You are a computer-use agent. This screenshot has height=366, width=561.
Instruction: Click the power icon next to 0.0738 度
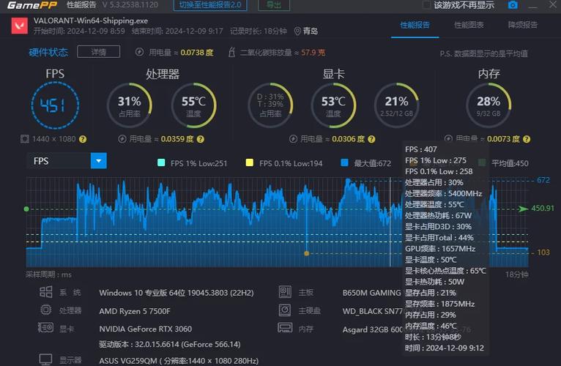point(140,52)
